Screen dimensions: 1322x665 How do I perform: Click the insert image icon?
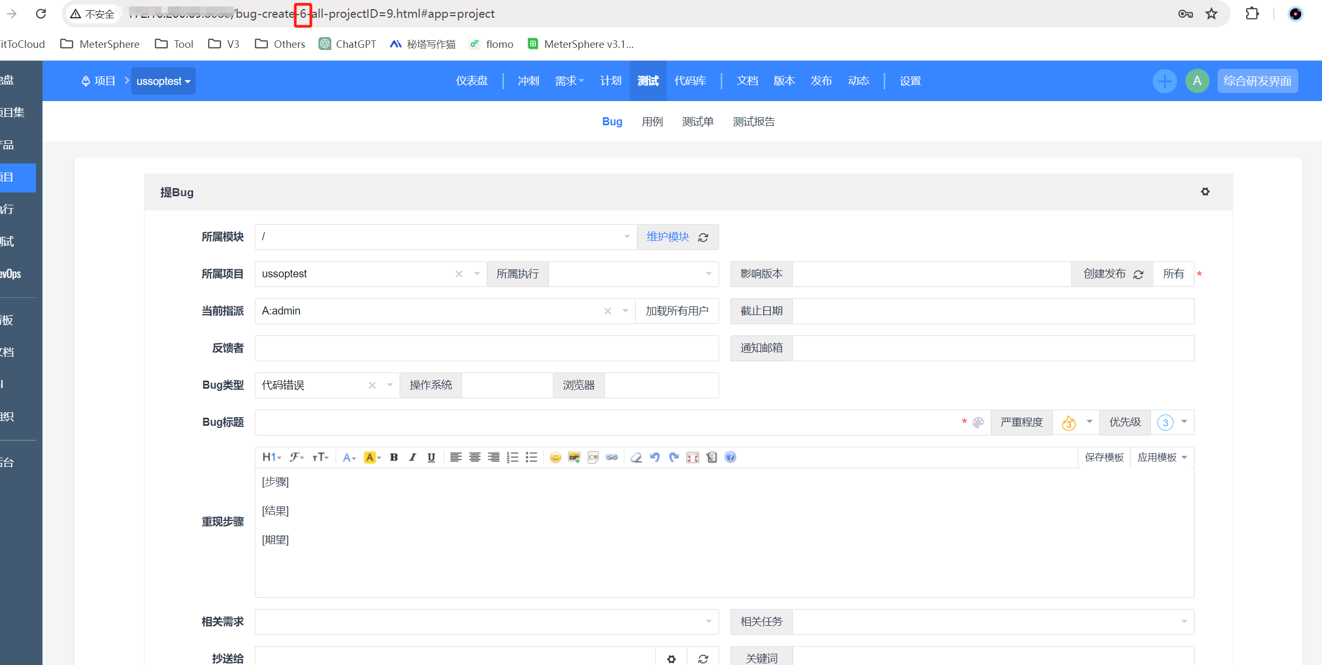[574, 457]
